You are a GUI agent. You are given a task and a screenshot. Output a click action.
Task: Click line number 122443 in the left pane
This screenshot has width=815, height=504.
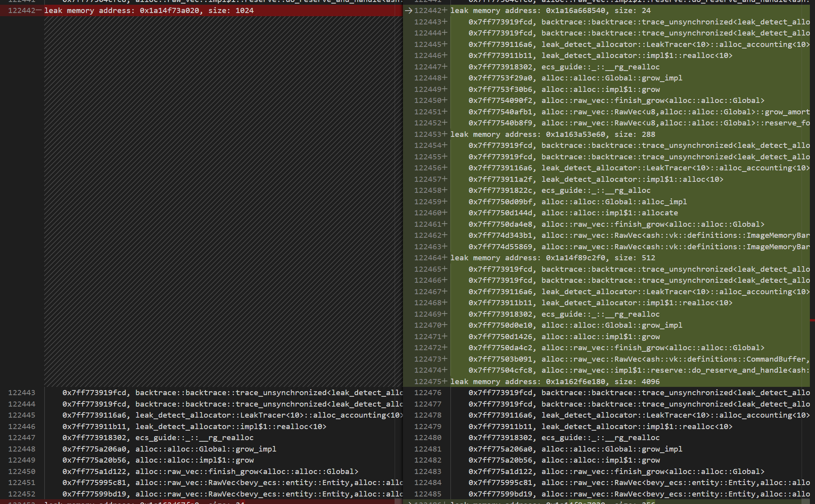pos(22,393)
